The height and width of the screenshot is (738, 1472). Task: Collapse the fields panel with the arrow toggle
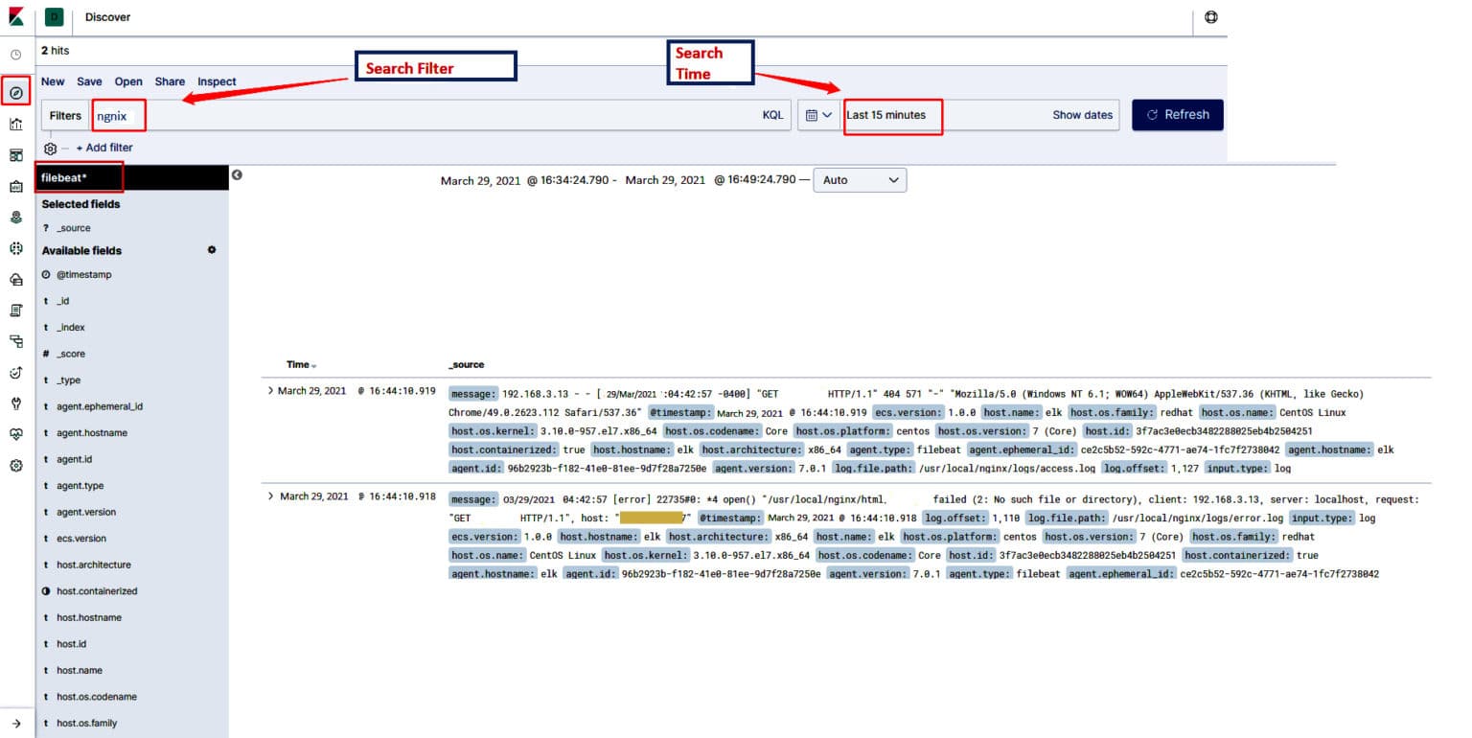[x=237, y=176]
